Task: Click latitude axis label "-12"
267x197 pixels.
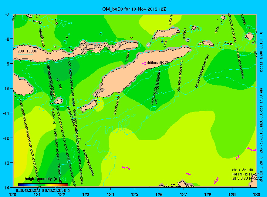Action: (x=6, y=138)
